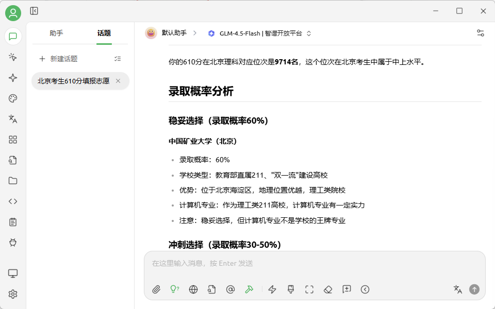
Task: Collapse the input toolbar with the left chevron
Action: (x=365, y=289)
